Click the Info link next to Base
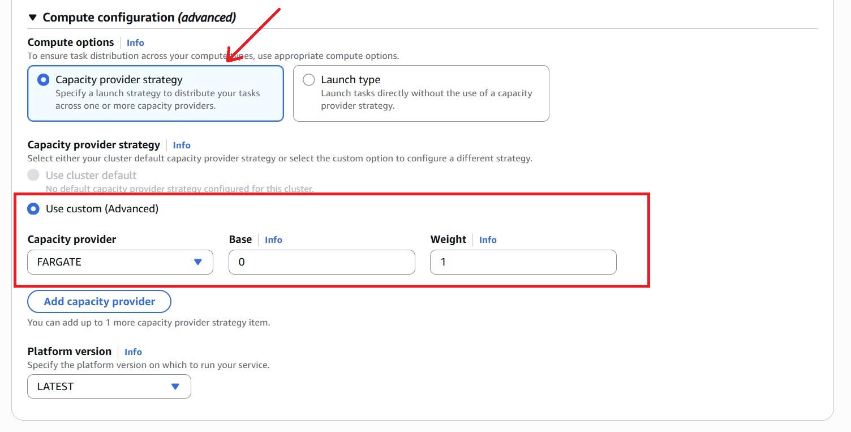851x432 pixels. 273,239
